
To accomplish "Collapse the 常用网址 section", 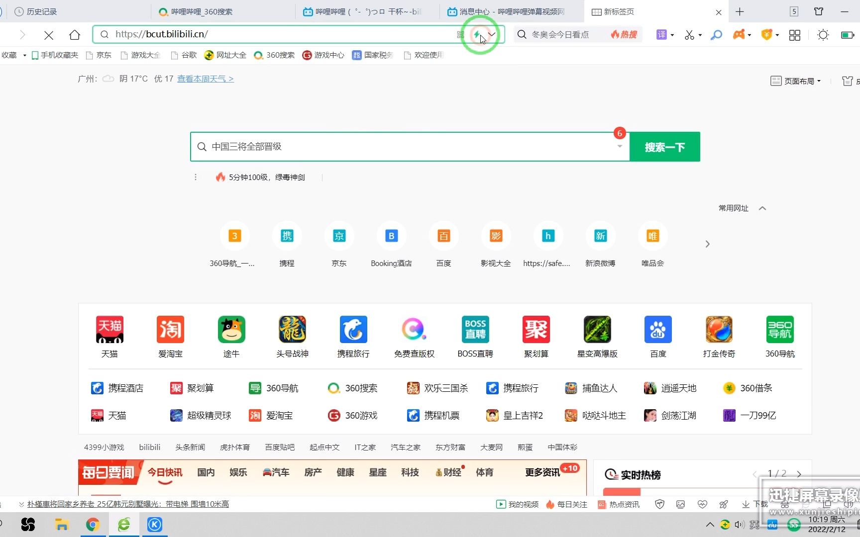I will 762,208.
